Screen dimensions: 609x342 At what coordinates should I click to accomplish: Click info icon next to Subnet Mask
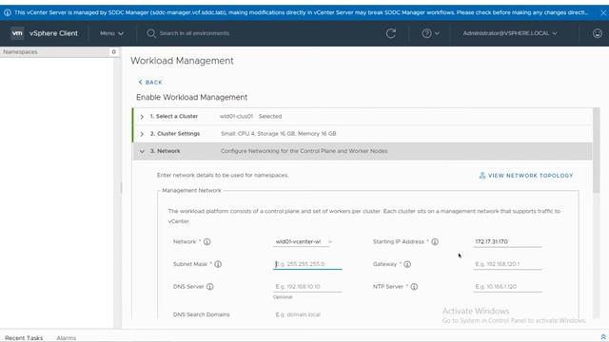tap(218, 264)
